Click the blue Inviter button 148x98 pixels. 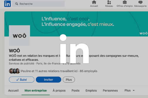tap(49, 79)
